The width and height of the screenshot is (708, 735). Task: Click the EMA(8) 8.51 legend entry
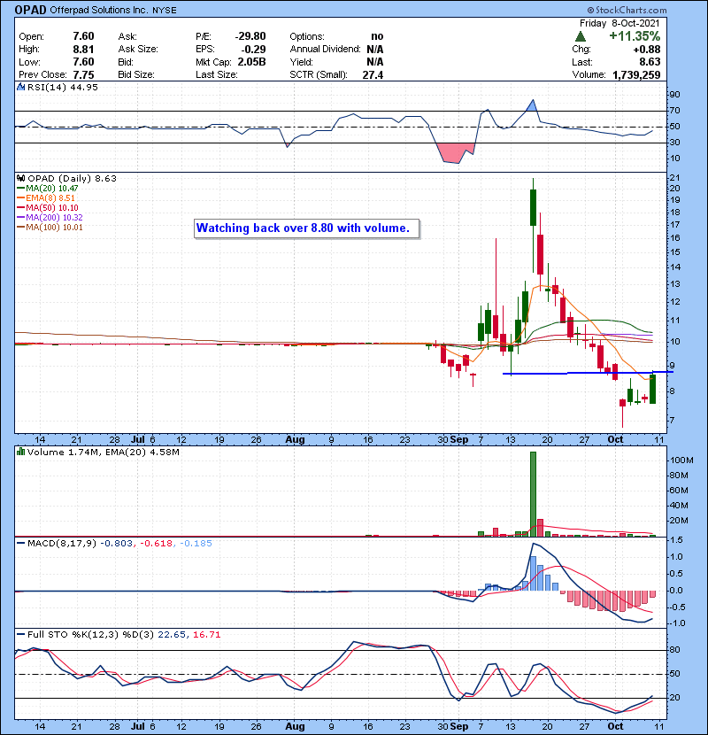(46, 198)
